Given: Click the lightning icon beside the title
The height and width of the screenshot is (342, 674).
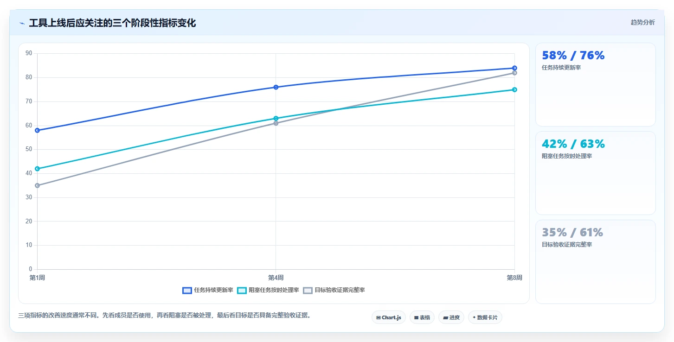Looking at the screenshot, I should [22, 23].
